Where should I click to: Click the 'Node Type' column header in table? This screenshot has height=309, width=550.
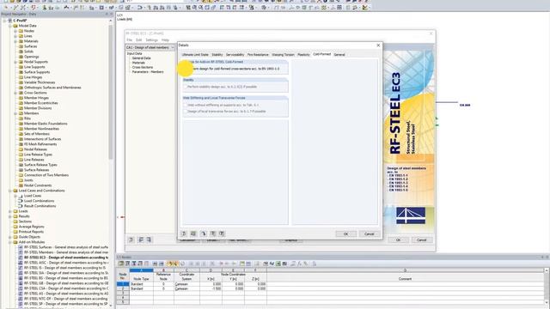click(141, 279)
